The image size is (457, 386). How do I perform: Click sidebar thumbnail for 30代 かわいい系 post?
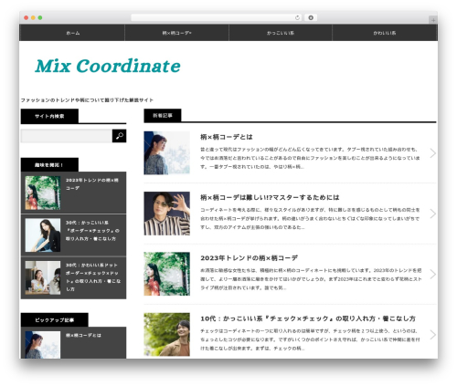click(x=43, y=277)
